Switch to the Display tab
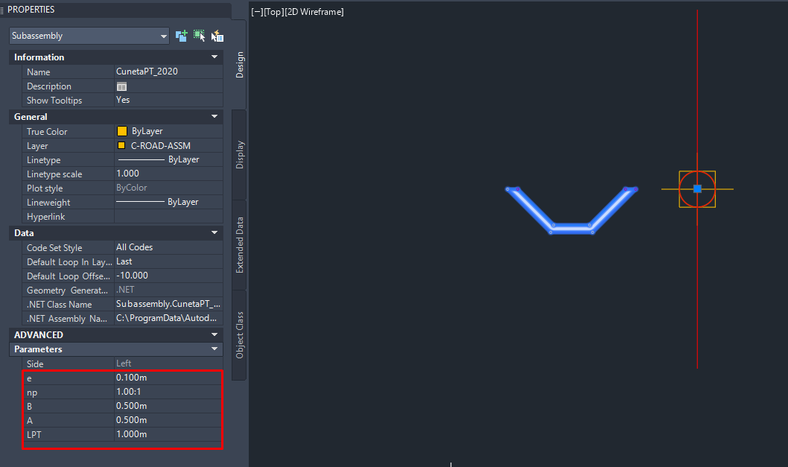Image resolution: width=788 pixels, height=467 pixels. (x=239, y=155)
